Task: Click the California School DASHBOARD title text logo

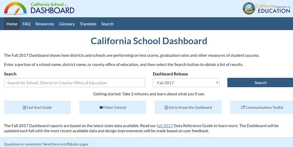Action: pos(52,8)
